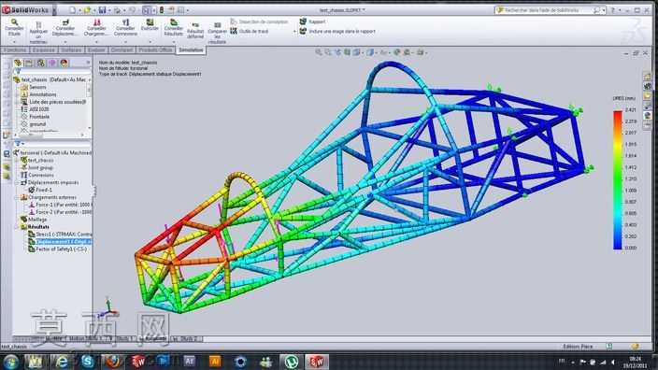Viewport: 658px width, 370px height.
Task: Switch to the Surfaces tab
Action: pyautogui.click(x=71, y=50)
